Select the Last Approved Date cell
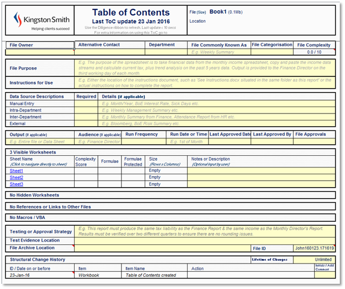The image size is (345, 289). pyautogui.click(x=230, y=141)
